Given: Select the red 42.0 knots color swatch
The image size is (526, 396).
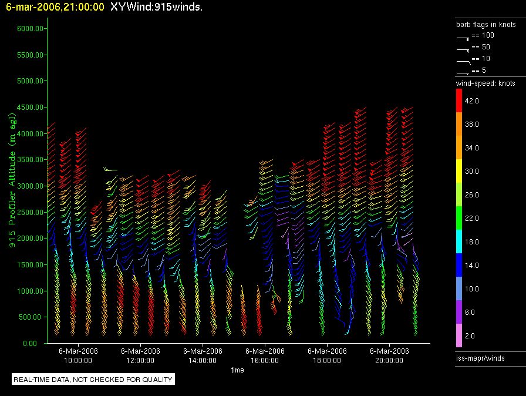Looking at the screenshot, I should tap(460, 101).
